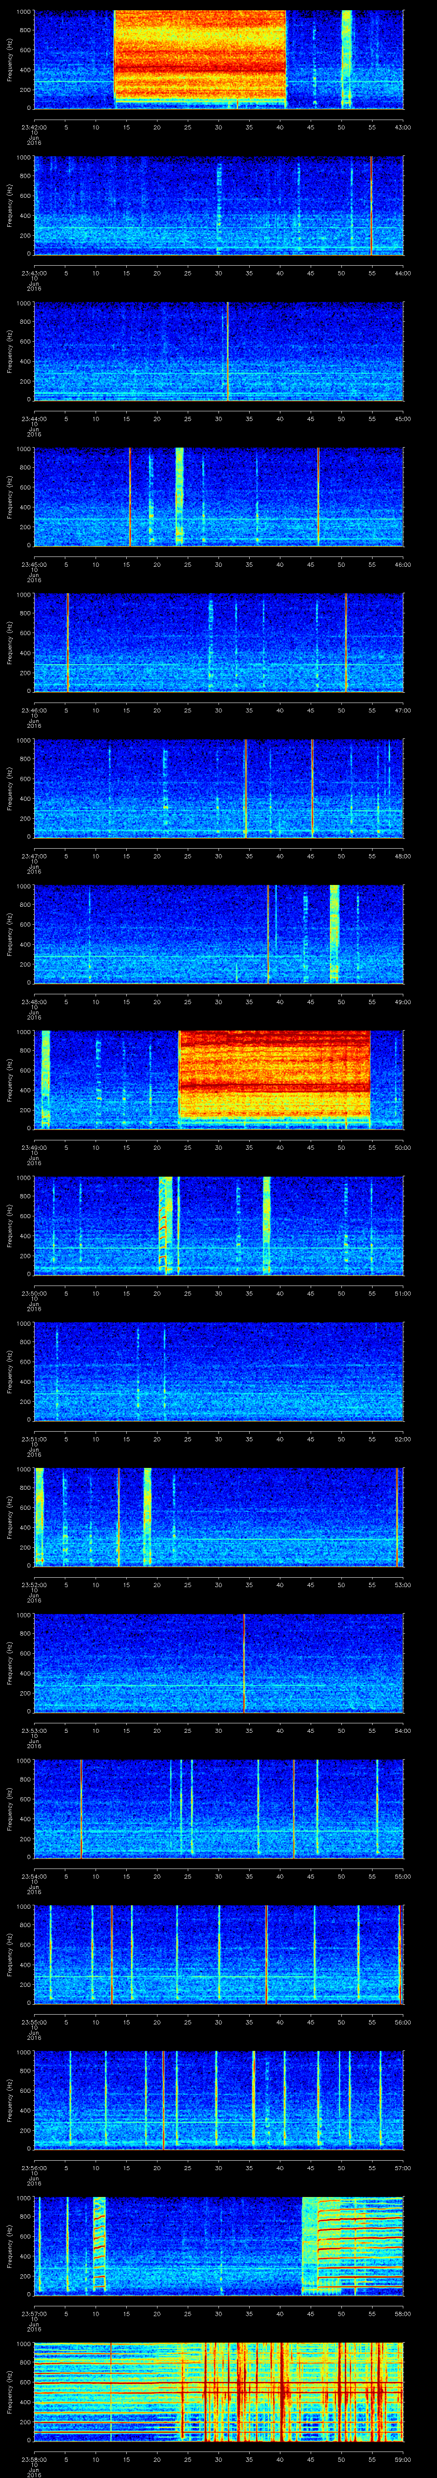
Task: Select the spectrogram panel starting at 23:43:00
Action: pyautogui.click(x=218, y=205)
